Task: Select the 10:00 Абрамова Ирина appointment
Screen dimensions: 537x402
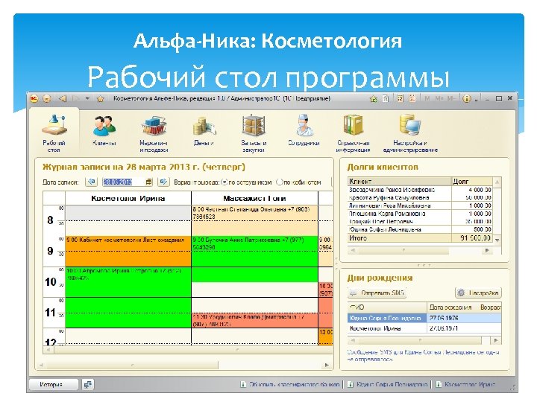Action: coord(128,297)
